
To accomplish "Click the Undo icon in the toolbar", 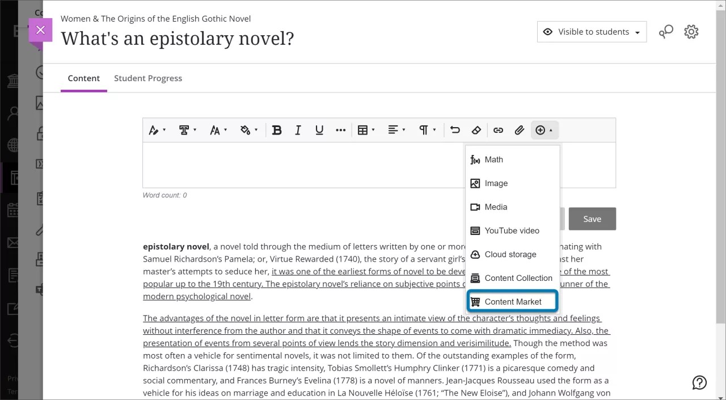I will pyautogui.click(x=454, y=130).
